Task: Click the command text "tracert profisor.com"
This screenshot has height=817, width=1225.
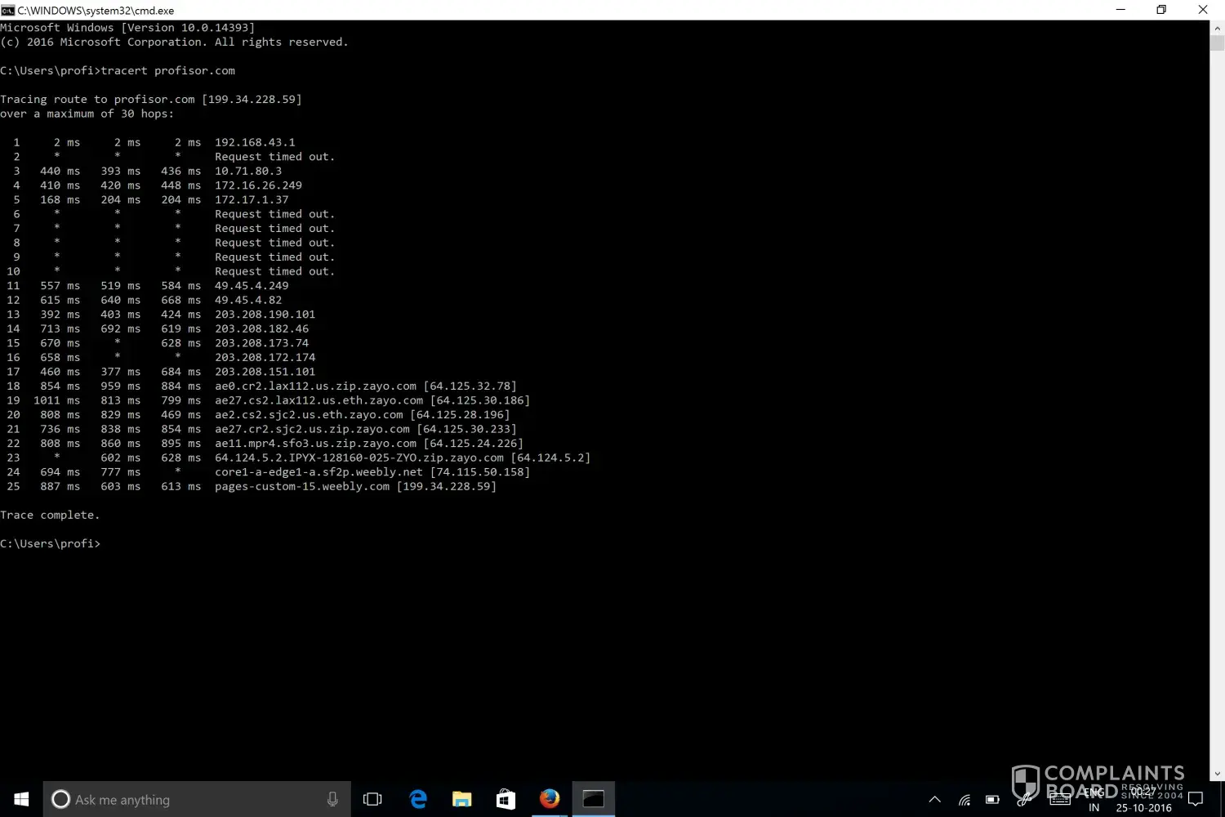Action: click(x=167, y=71)
